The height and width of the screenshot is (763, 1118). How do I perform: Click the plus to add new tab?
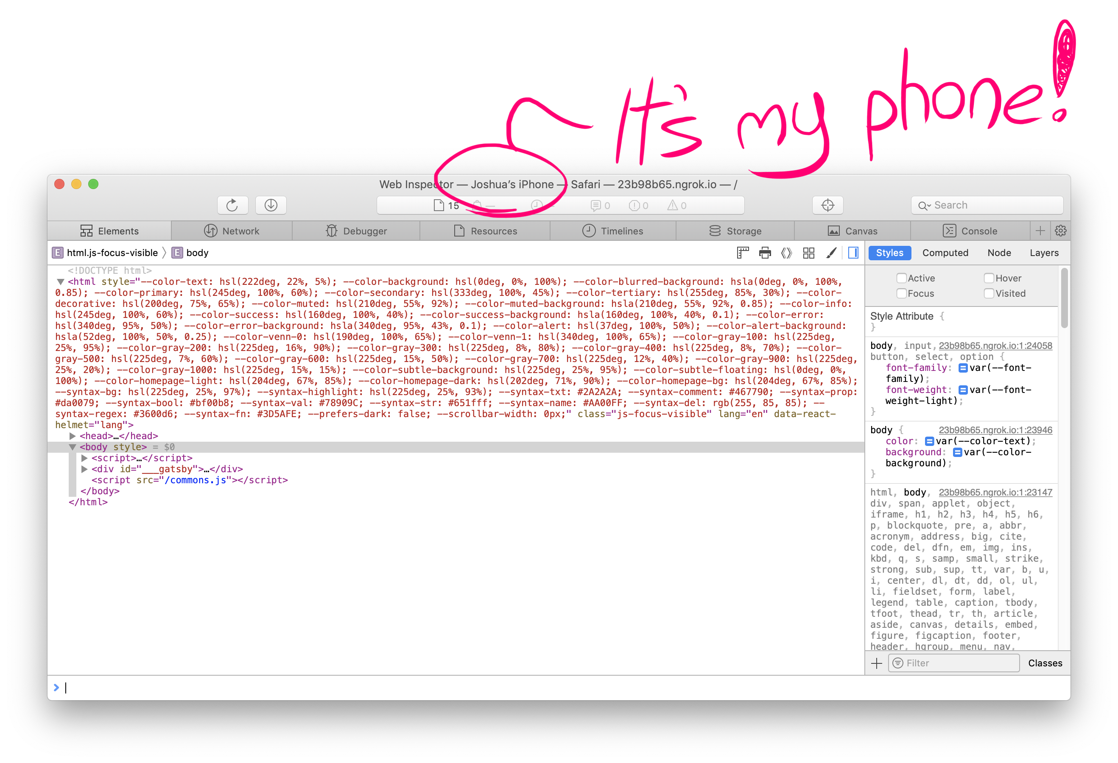[x=1040, y=231]
